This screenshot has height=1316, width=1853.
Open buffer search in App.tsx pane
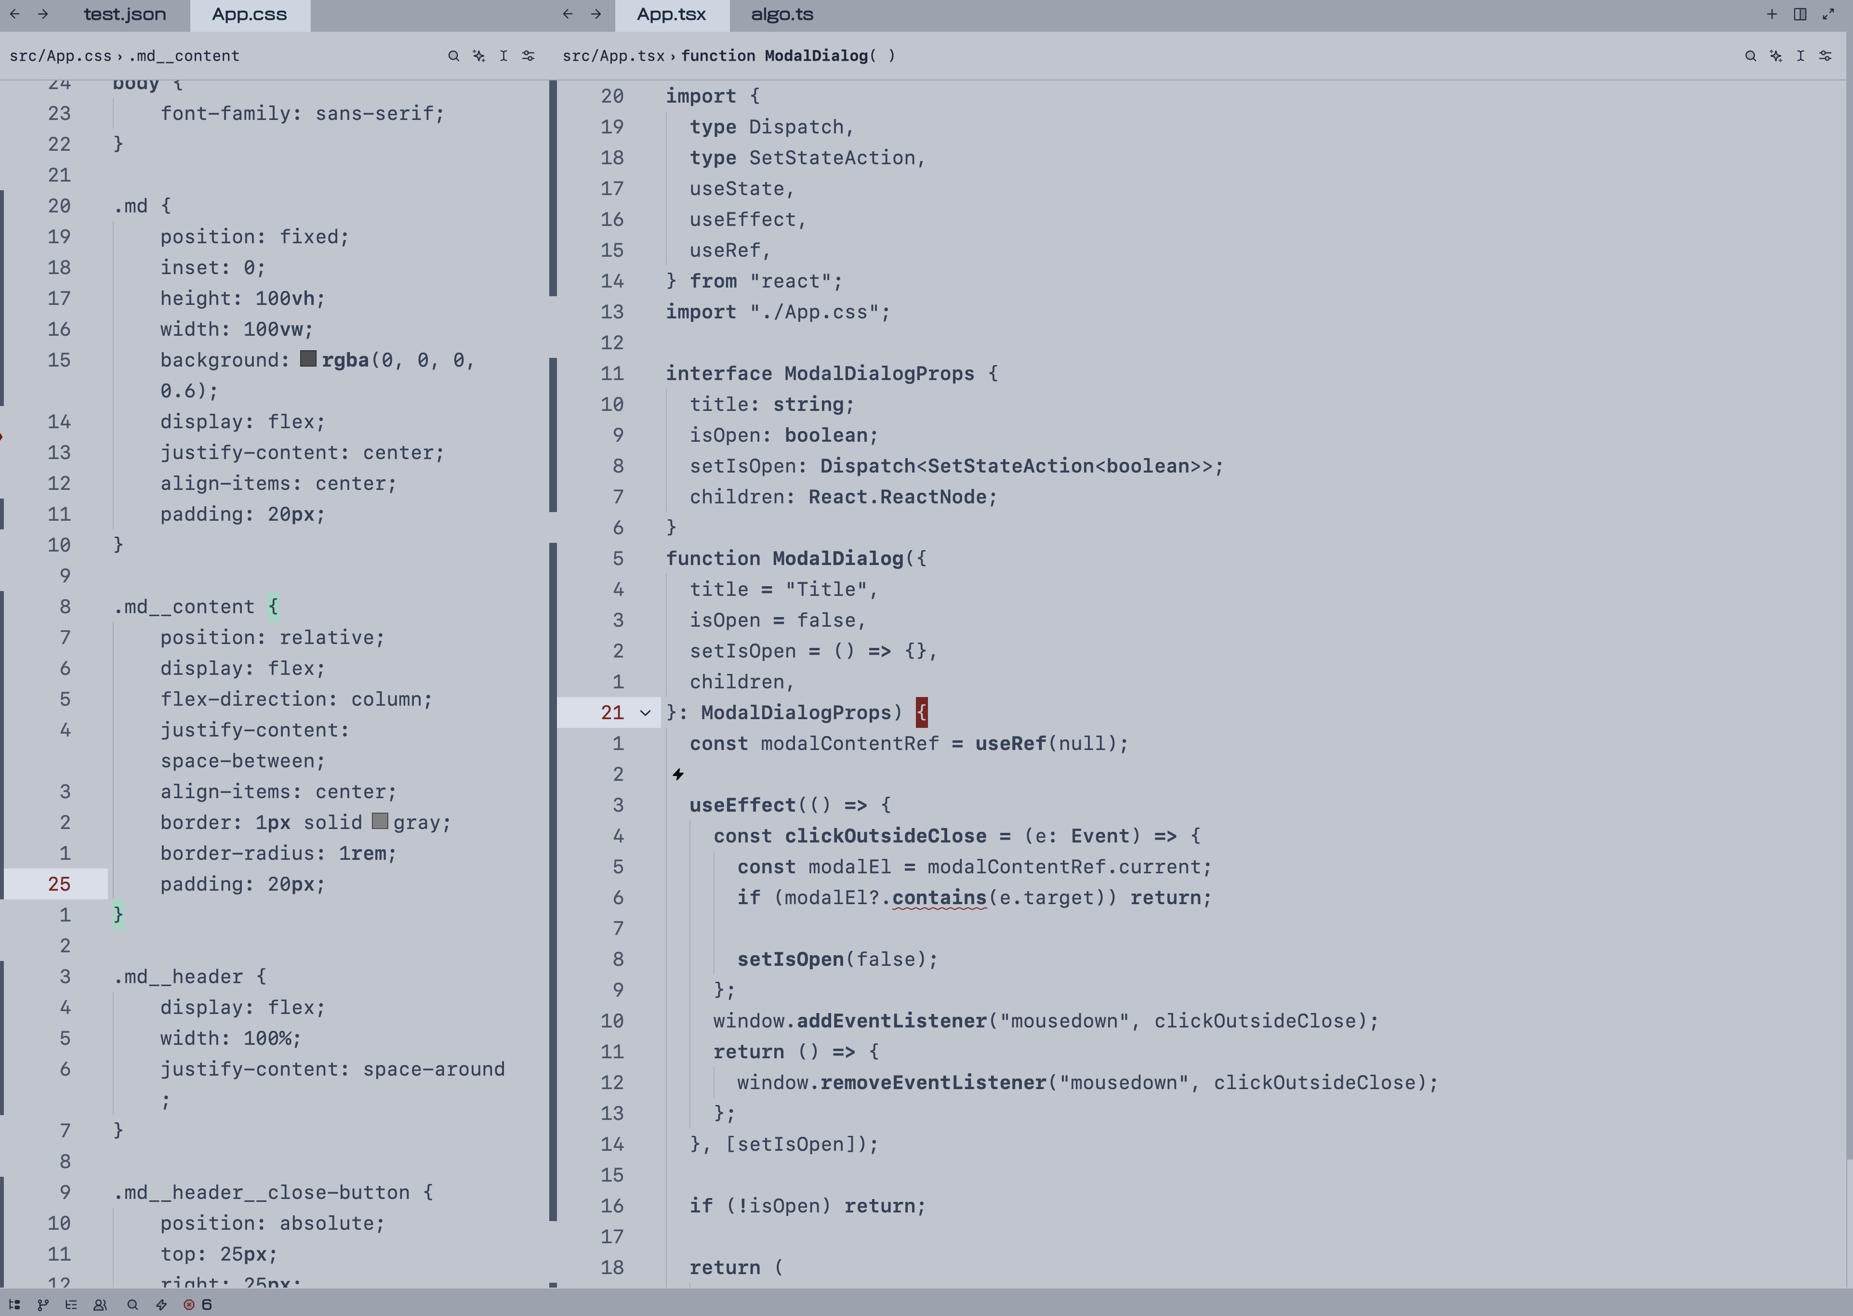click(x=1751, y=56)
